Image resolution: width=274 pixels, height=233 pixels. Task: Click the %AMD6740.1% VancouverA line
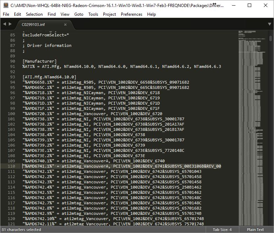(x=94, y=161)
